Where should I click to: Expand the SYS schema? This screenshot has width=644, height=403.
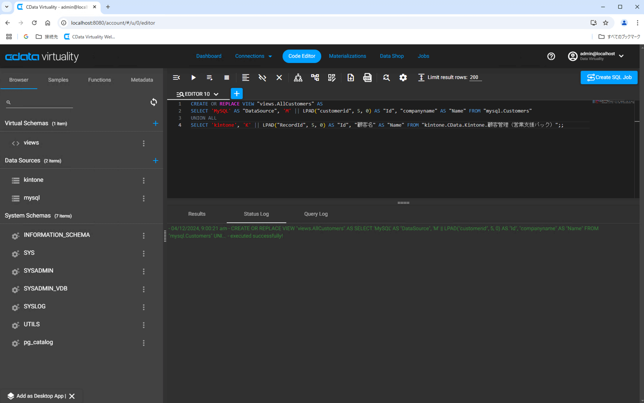click(29, 253)
